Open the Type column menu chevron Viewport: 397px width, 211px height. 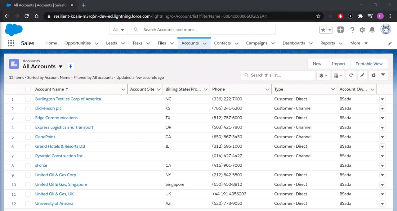(x=333, y=89)
